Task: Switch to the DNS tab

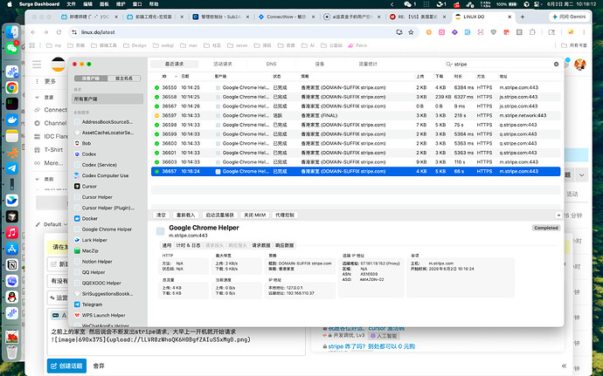Action: click(x=271, y=65)
